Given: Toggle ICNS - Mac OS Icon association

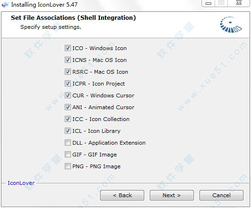Looking at the screenshot, I should coord(68,60).
